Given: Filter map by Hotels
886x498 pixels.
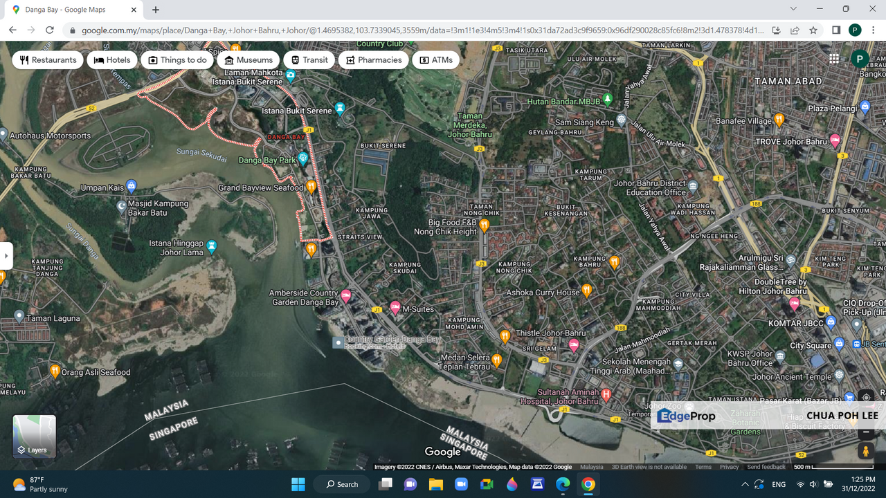Looking at the screenshot, I should click(112, 60).
